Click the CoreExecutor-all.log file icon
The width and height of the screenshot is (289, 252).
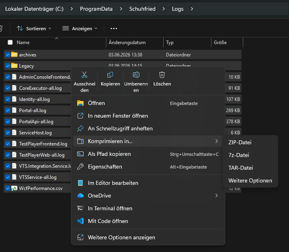coord(14,88)
